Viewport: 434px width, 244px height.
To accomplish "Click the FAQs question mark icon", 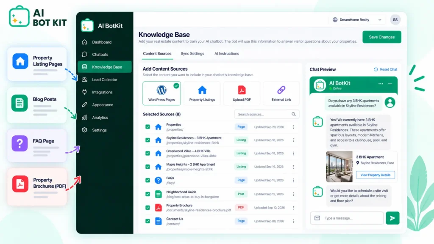I will point(159,180).
